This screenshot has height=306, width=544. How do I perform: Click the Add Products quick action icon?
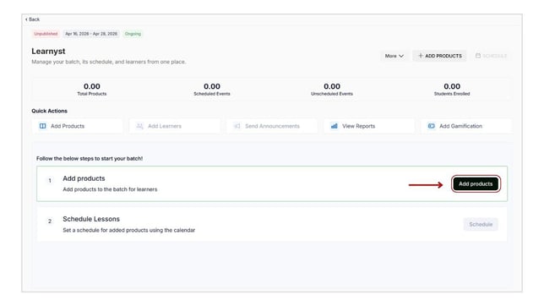point(43,126)
